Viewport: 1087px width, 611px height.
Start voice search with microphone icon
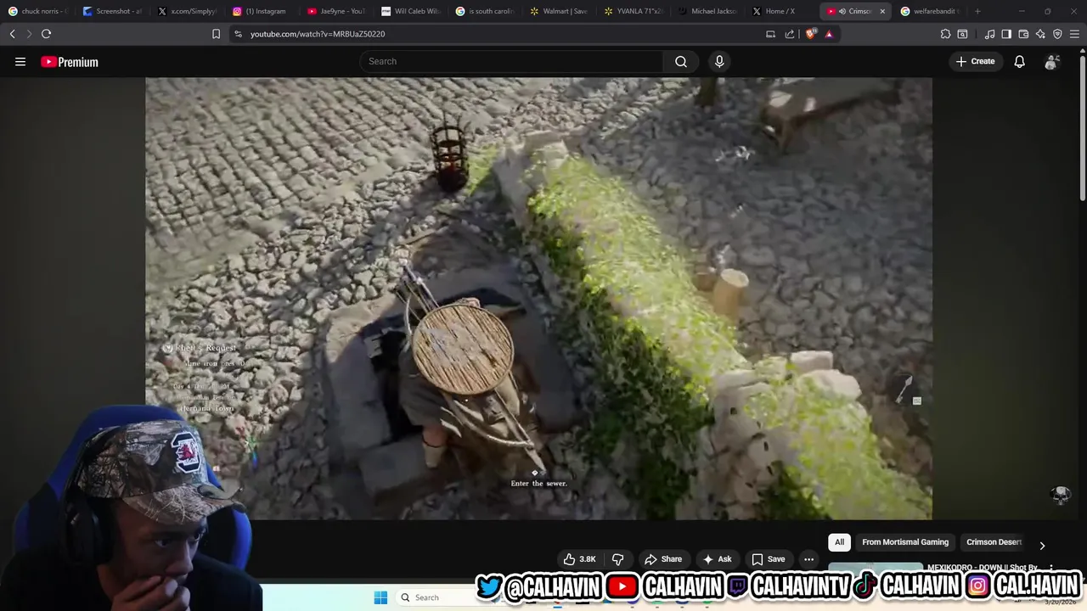coord(719,61)
